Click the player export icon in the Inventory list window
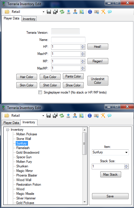Screen dimensions: 134x208 click(x=75, y=116)
